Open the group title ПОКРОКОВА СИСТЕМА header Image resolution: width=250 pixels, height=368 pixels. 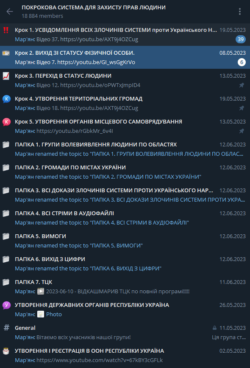(94, 8)
